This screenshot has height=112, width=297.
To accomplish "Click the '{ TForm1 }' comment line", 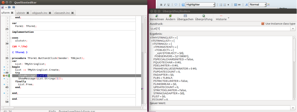I will point(20,52).
